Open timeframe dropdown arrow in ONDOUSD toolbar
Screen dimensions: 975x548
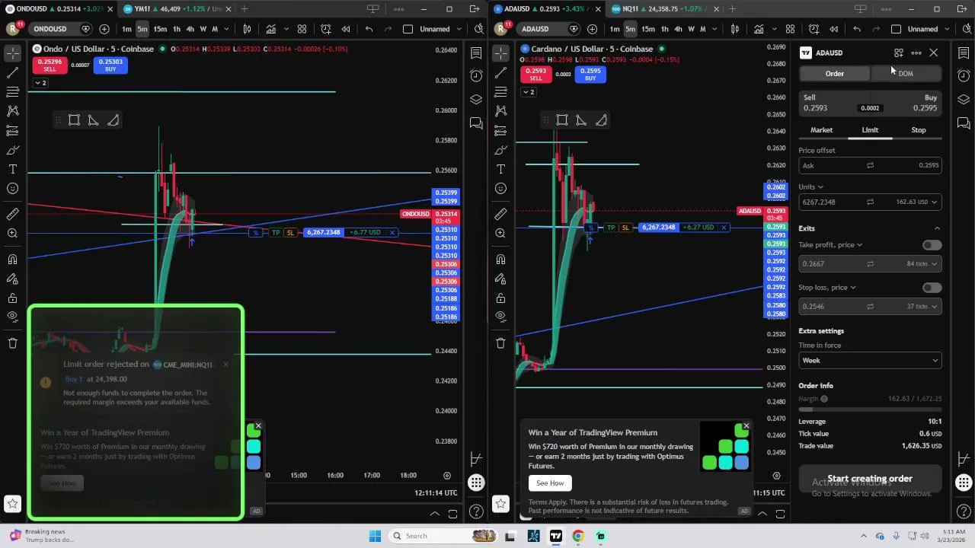[x=225, y=29]
